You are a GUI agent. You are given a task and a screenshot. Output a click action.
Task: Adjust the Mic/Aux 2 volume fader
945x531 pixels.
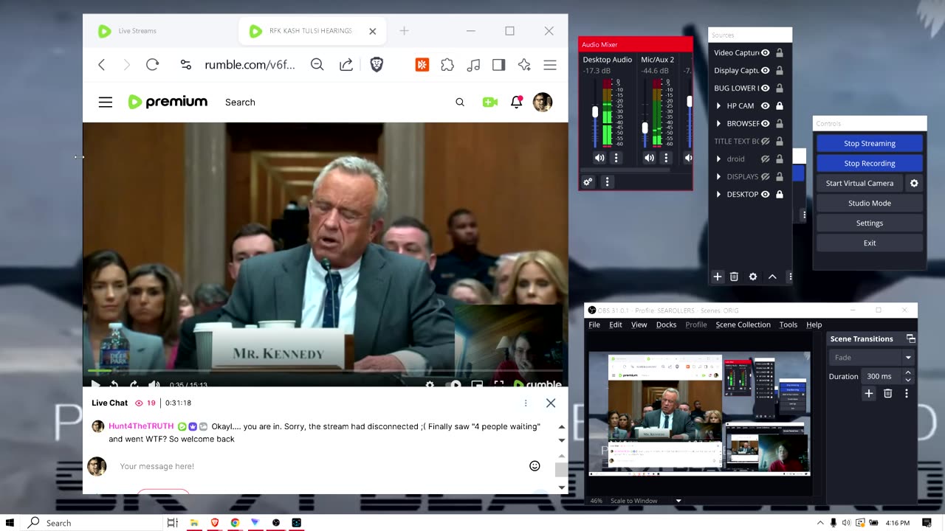645,128
